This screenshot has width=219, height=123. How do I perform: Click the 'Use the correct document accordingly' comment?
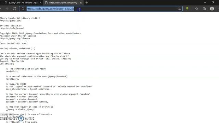pos(48,94)
